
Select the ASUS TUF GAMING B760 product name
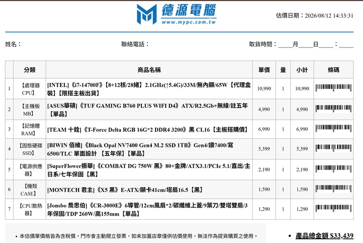[x=148, y=109]
